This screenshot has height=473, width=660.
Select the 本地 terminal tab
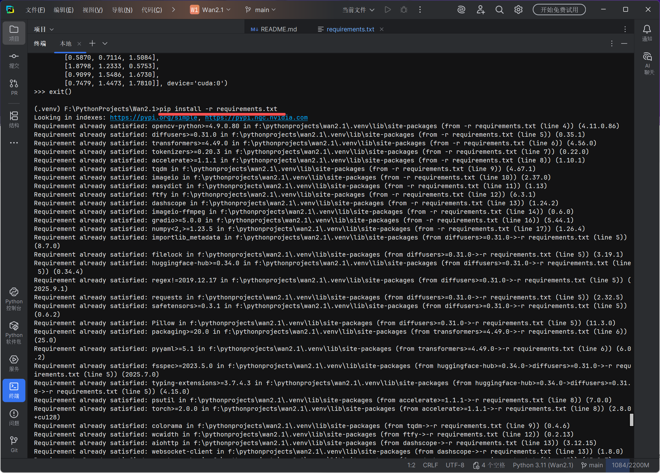click(x=66, y=43)
